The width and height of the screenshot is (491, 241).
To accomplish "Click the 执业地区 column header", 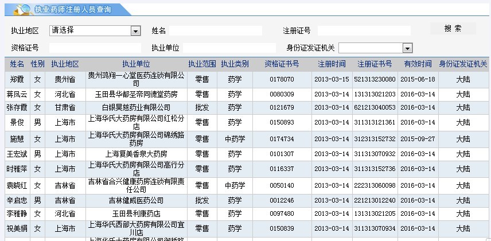I will (65, 64).
